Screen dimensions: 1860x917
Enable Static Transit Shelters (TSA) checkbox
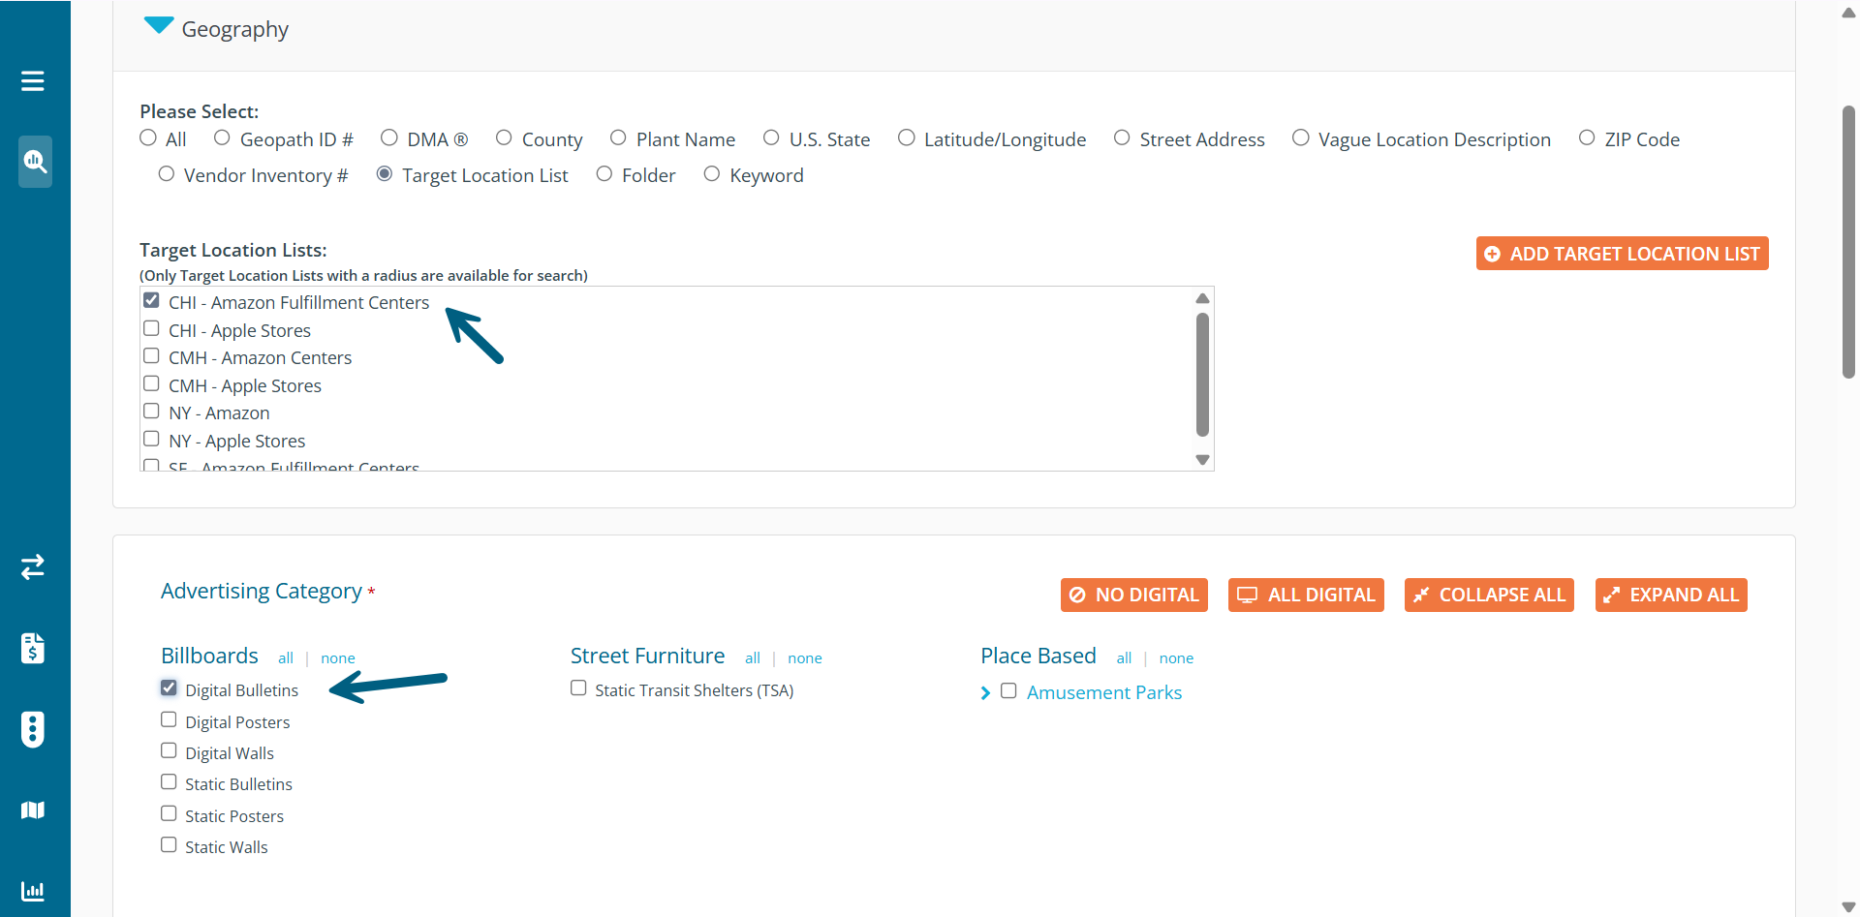578,688
